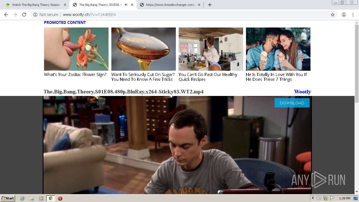The width and height of the screenshot is (359, 202).
Task: Open Zodiac Flower Sign ad image
Action: point(76,49)
